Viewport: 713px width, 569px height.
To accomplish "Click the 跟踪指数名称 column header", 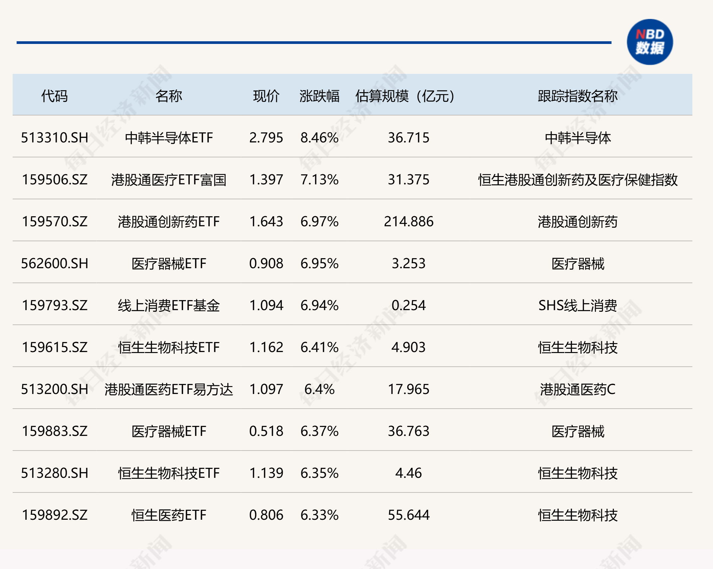I will point(578,96).
